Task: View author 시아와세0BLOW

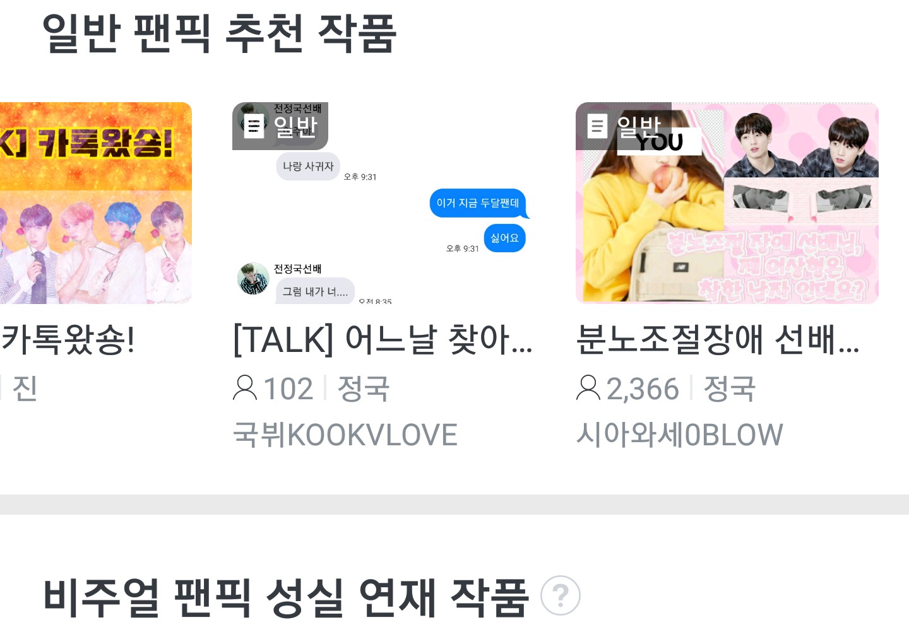Action: coord(679,435)
